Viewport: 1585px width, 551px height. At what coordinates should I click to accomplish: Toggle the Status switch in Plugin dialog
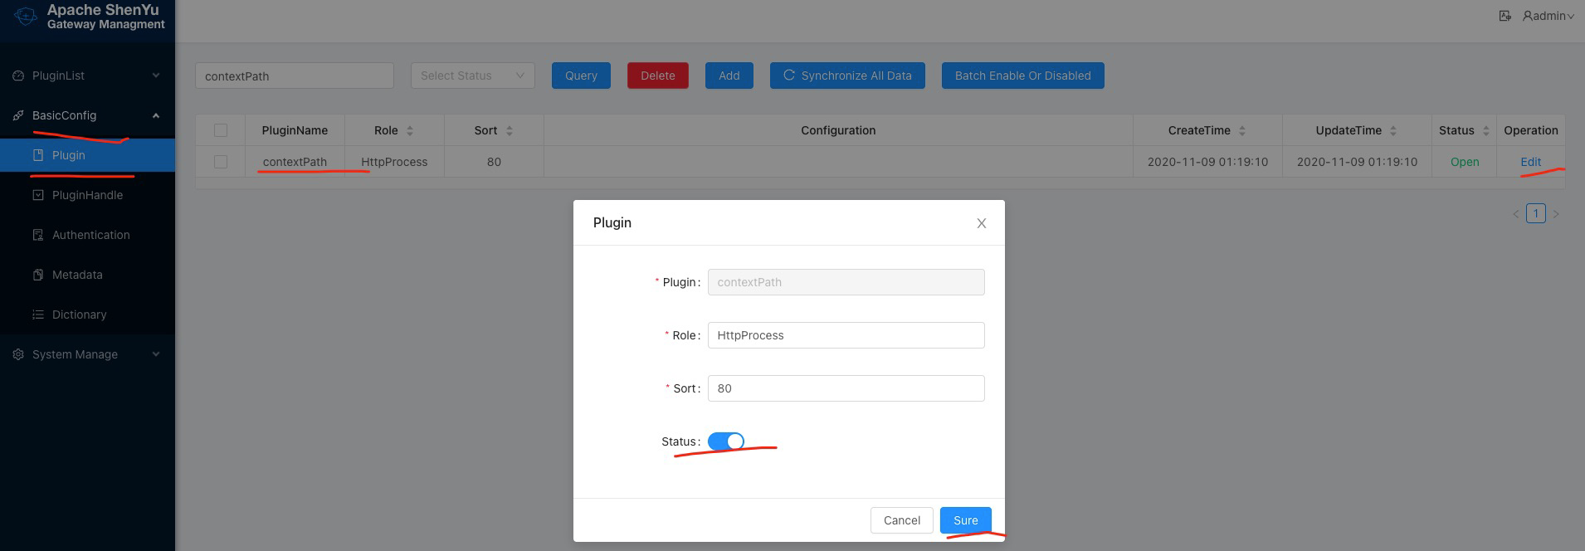point(725,441)
